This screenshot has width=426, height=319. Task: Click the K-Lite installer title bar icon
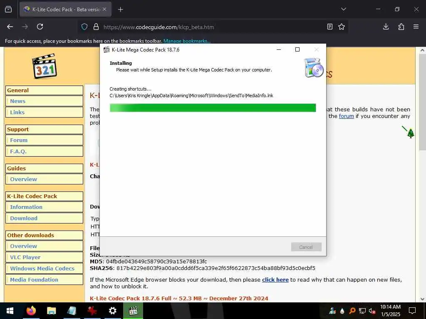click(106, 50)
